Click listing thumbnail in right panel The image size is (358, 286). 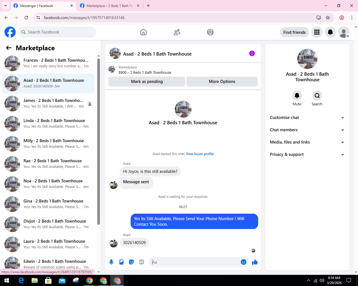[307, 59]
